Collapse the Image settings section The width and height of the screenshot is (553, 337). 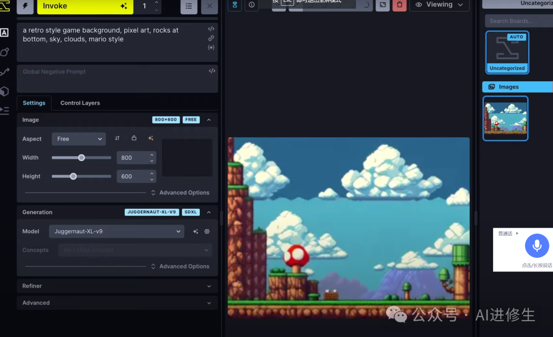(209, 120)
